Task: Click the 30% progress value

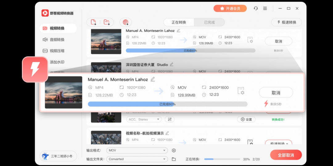Action: click(x=246, y=159)
